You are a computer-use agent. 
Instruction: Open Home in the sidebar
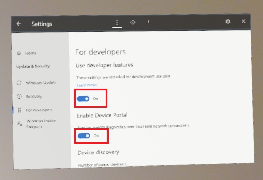click(x=31, y=53)
